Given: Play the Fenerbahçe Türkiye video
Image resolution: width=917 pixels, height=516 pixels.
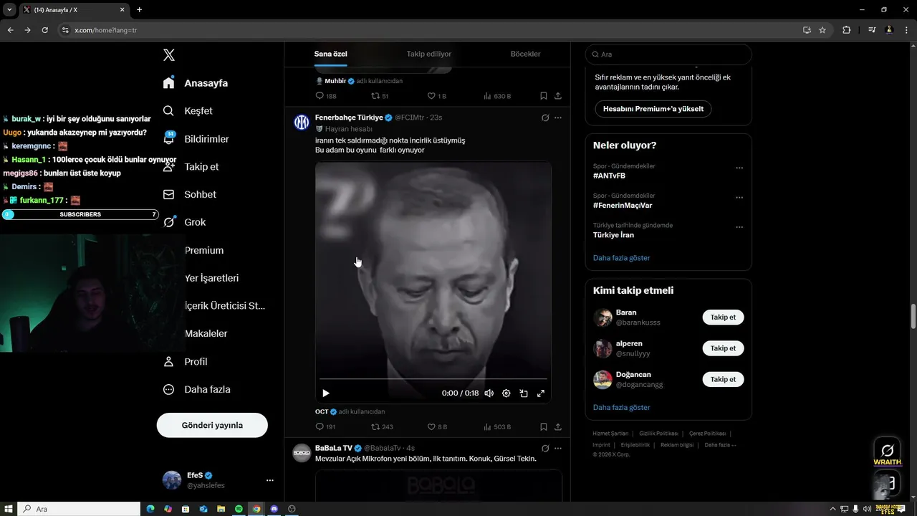Looking at the screenshot, I should click(x=326, y=393).
